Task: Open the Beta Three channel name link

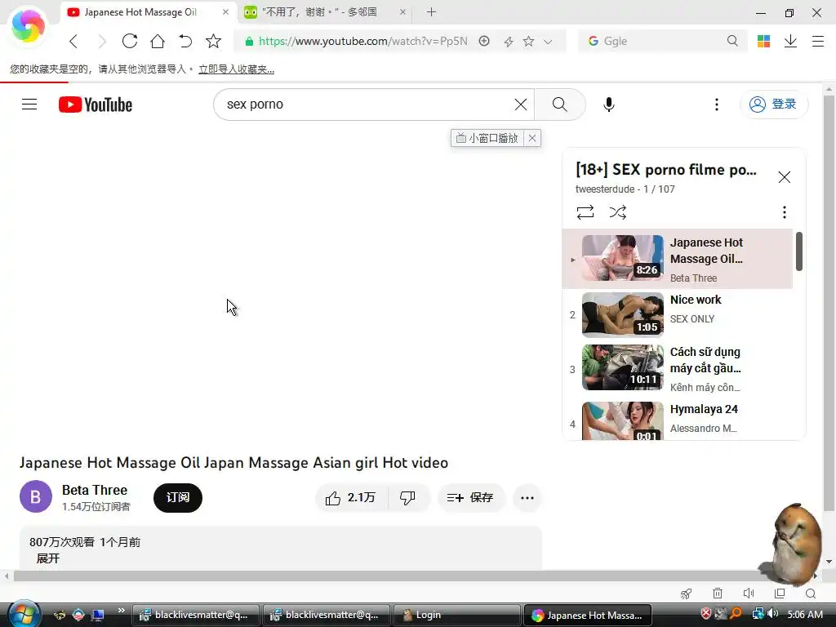Action: (x=95, y=490)
